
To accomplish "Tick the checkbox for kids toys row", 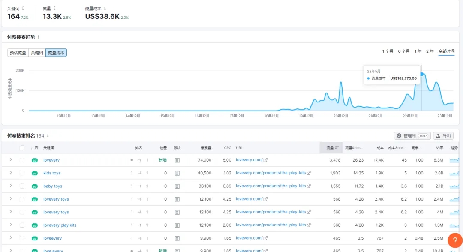I will pos(22,173).
